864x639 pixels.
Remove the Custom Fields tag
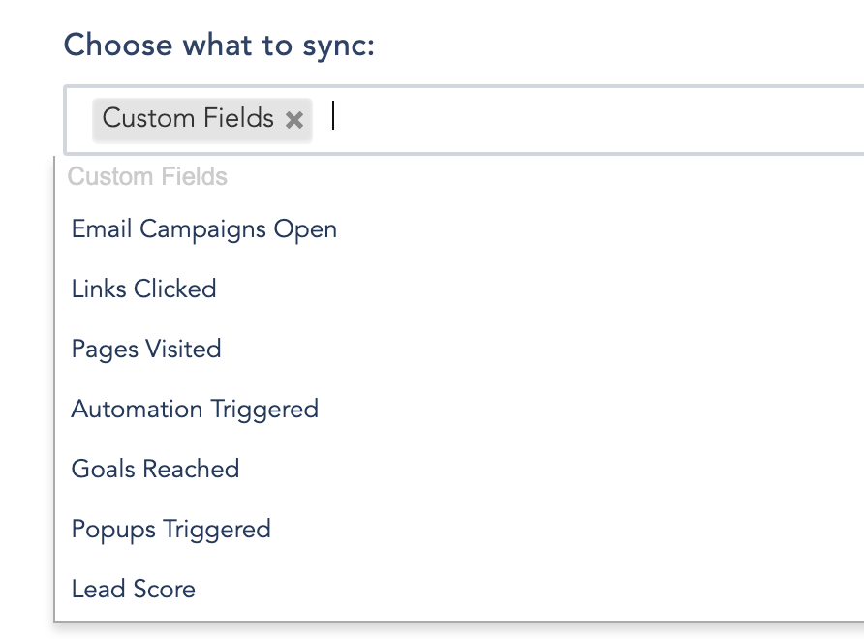[x=294, y=119]
